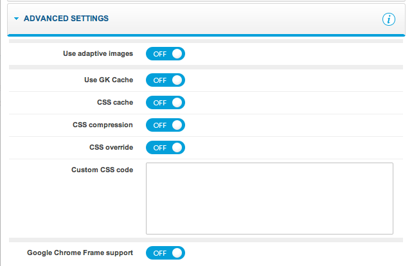Click the CSS compression label

[103, 125]
